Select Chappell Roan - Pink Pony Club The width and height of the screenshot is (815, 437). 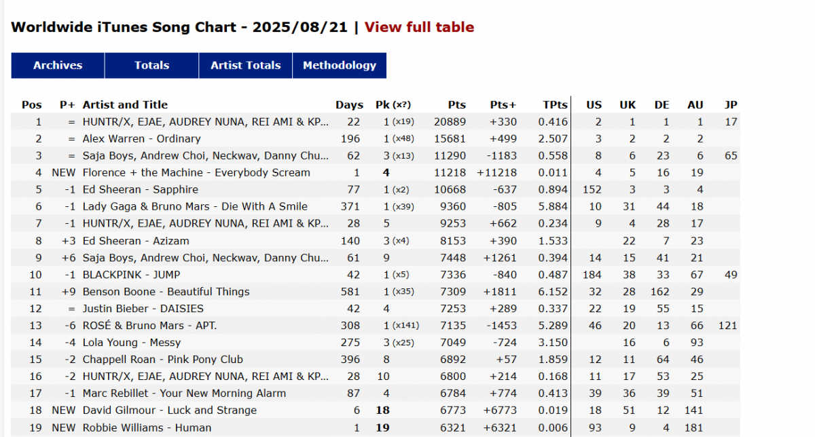pyautogui.click(x=162, y=359)
